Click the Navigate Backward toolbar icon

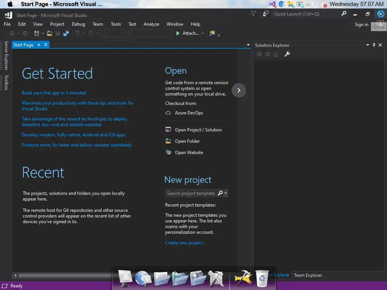point(12,33)
